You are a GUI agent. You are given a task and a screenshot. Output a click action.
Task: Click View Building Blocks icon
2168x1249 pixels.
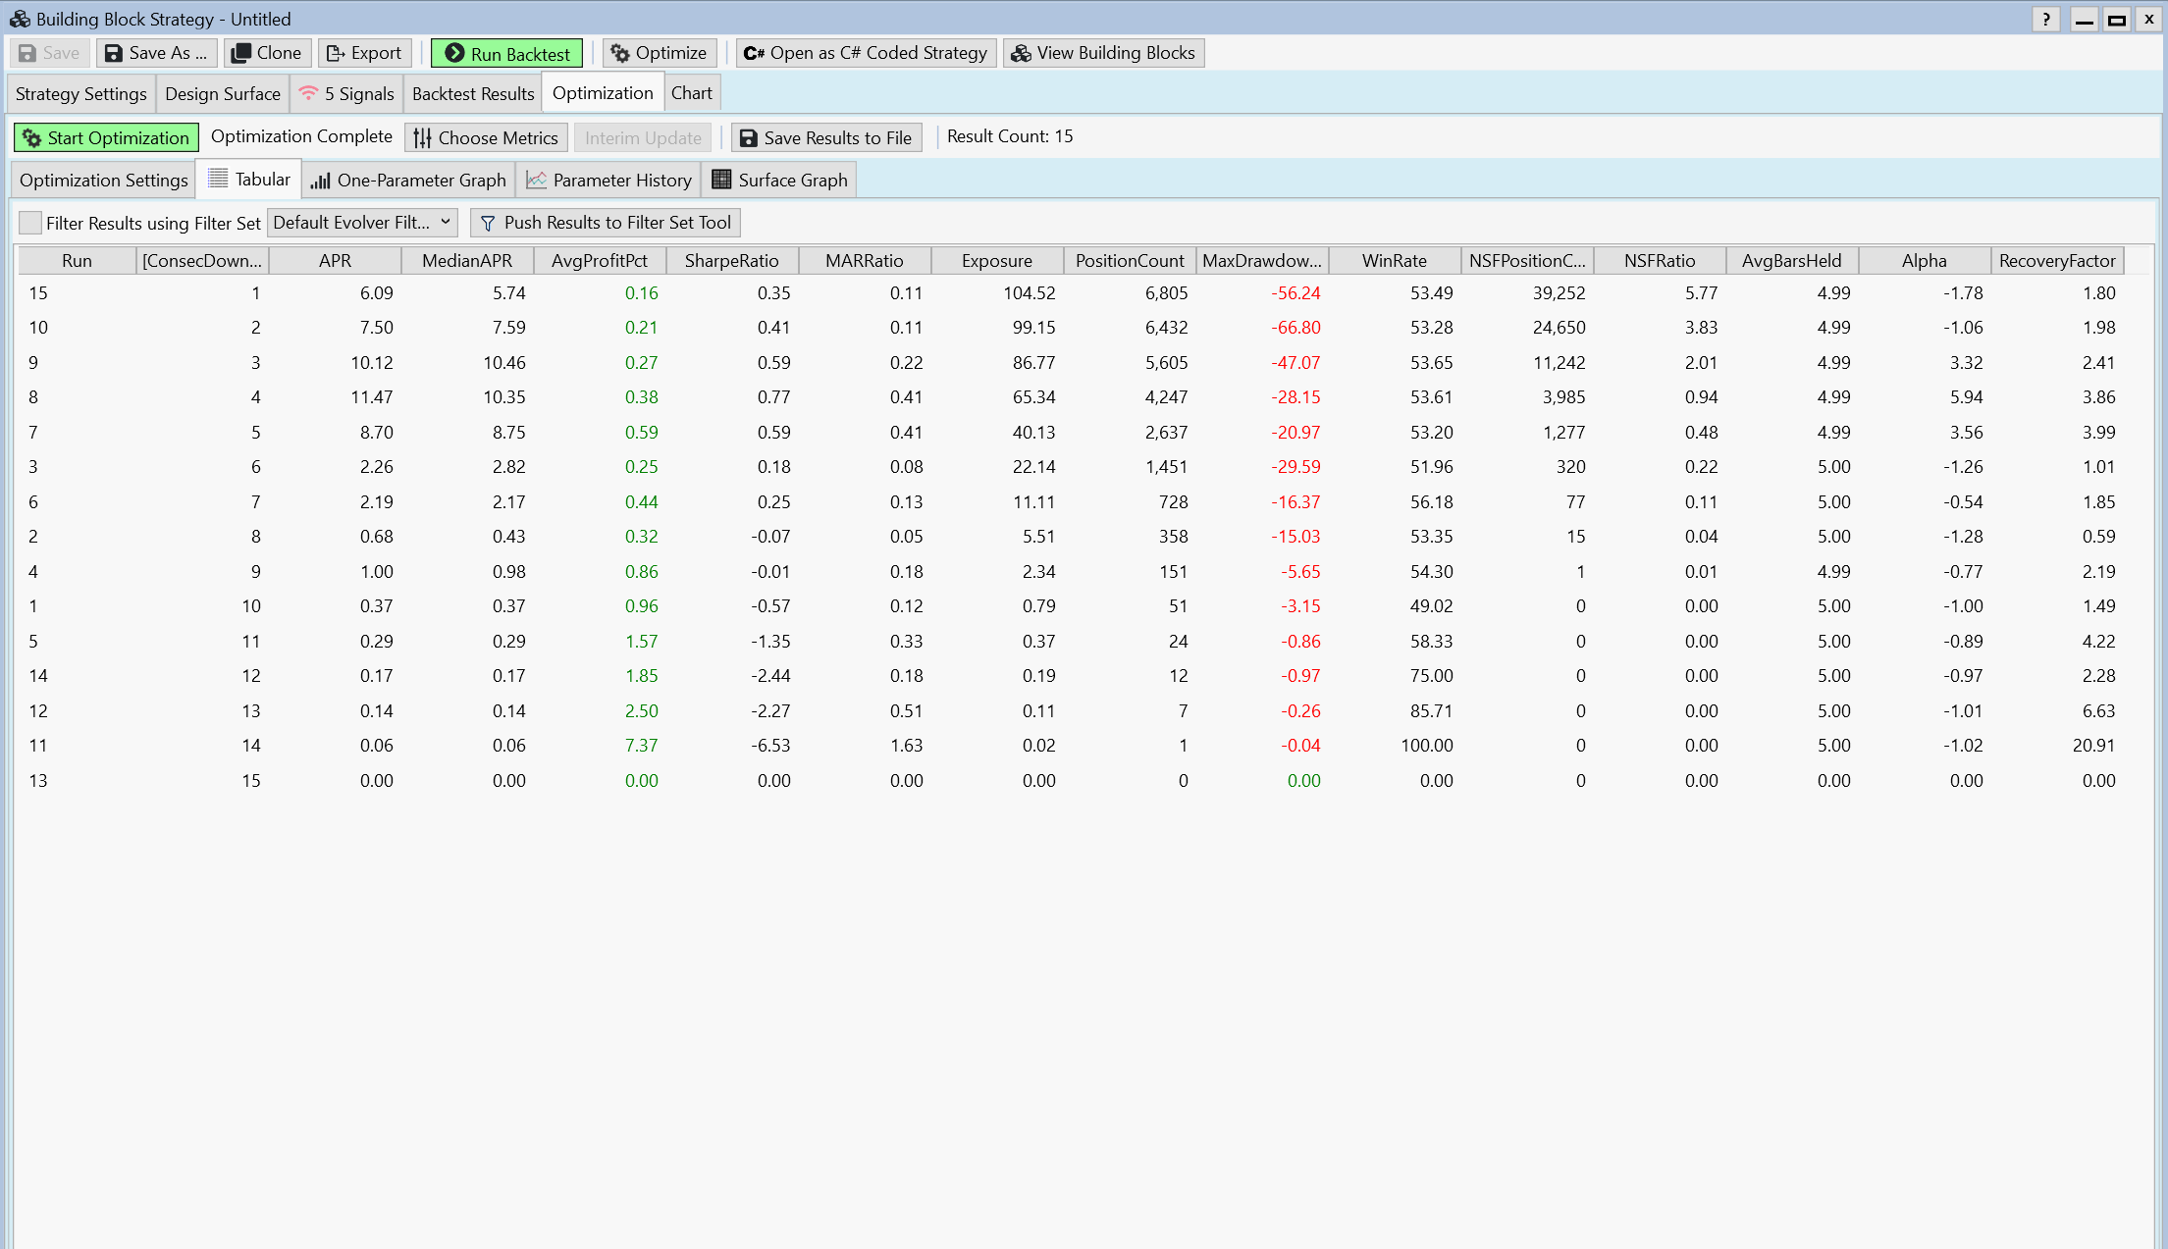tap(1022, 53)
